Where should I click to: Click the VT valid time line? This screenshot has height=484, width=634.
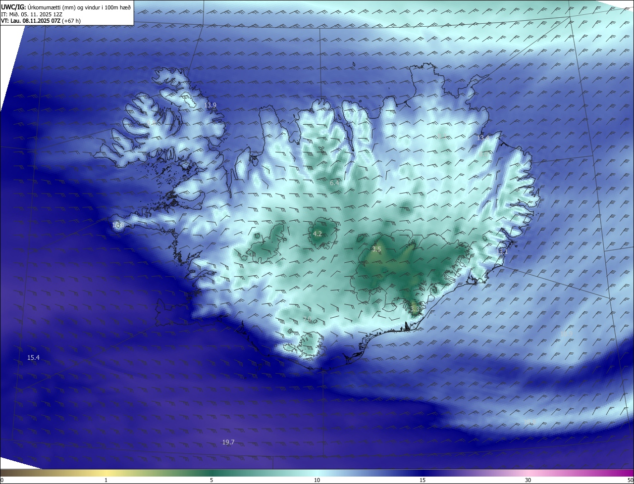[x=41, y=21]
